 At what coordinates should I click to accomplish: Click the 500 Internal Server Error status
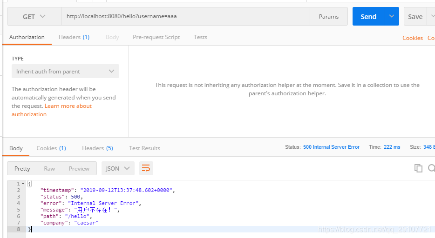[331, 147]
